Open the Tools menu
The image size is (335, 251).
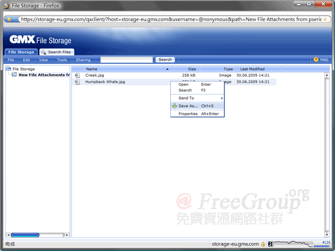[62, 60]
